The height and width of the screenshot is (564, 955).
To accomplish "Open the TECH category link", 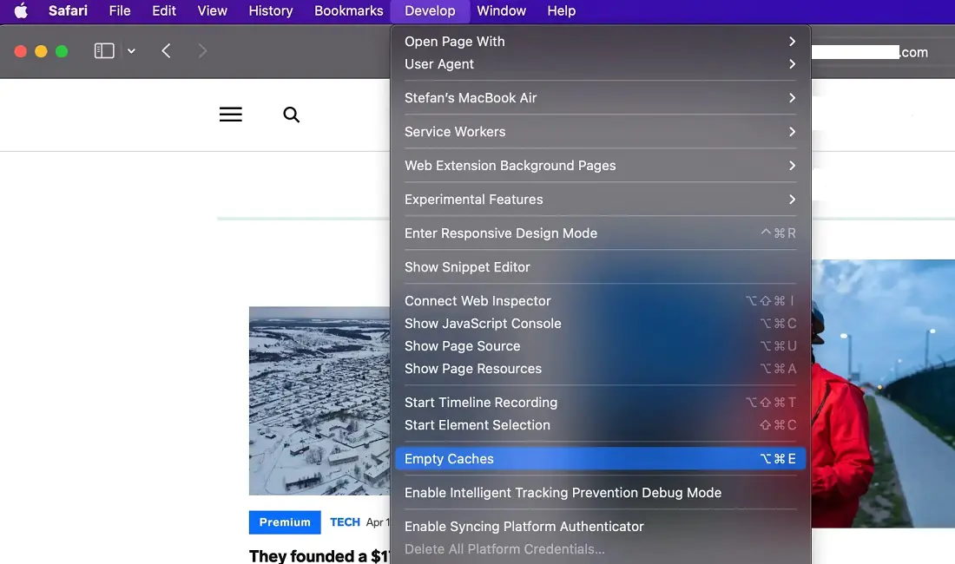I will pyautogui.click(x=345, y=522).
